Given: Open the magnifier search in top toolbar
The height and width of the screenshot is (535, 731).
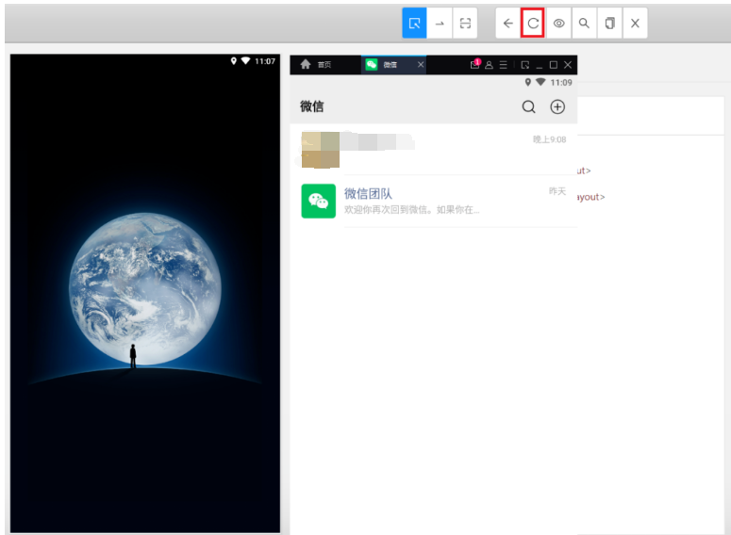Looking at the screenshot, I should click(x=584, y=23).
